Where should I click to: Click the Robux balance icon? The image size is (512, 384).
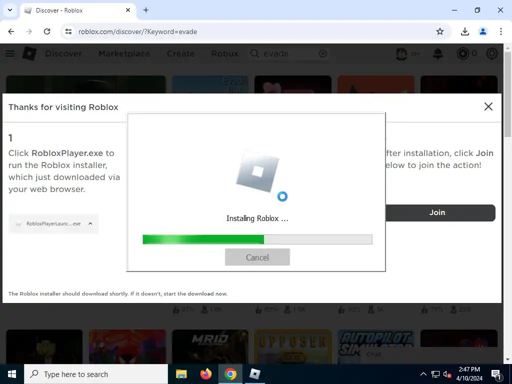(x=462, y=53)
